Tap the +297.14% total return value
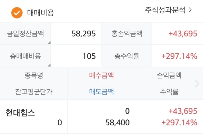203x139 pixels. click(179, 56)
